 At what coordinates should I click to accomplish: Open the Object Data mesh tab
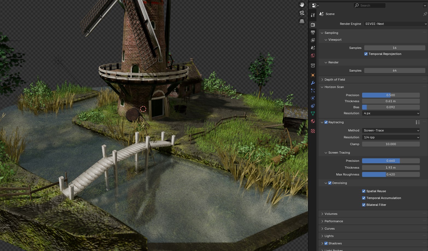(x=313, y=113)
